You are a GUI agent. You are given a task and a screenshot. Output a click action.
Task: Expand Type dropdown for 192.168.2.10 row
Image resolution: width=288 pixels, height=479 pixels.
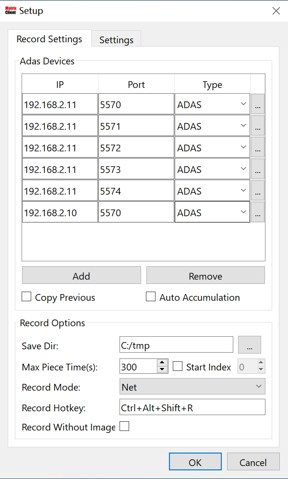[x=212, y=213]
